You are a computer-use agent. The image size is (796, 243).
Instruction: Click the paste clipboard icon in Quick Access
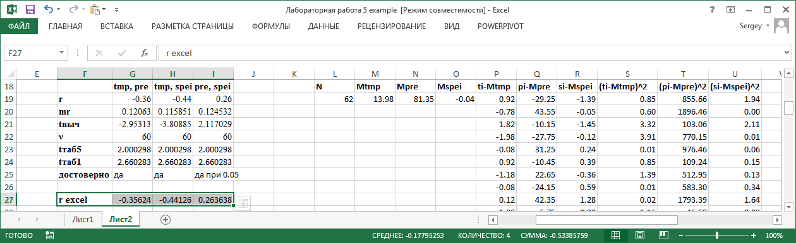click(x=95, y=9)
